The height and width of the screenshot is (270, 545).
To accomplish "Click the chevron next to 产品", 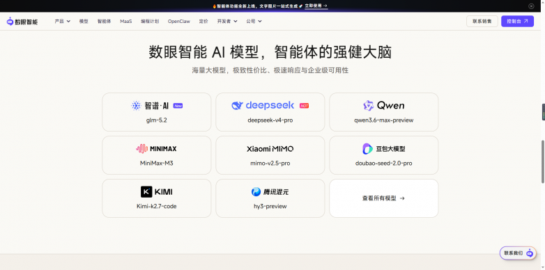I will coord(68,21).
